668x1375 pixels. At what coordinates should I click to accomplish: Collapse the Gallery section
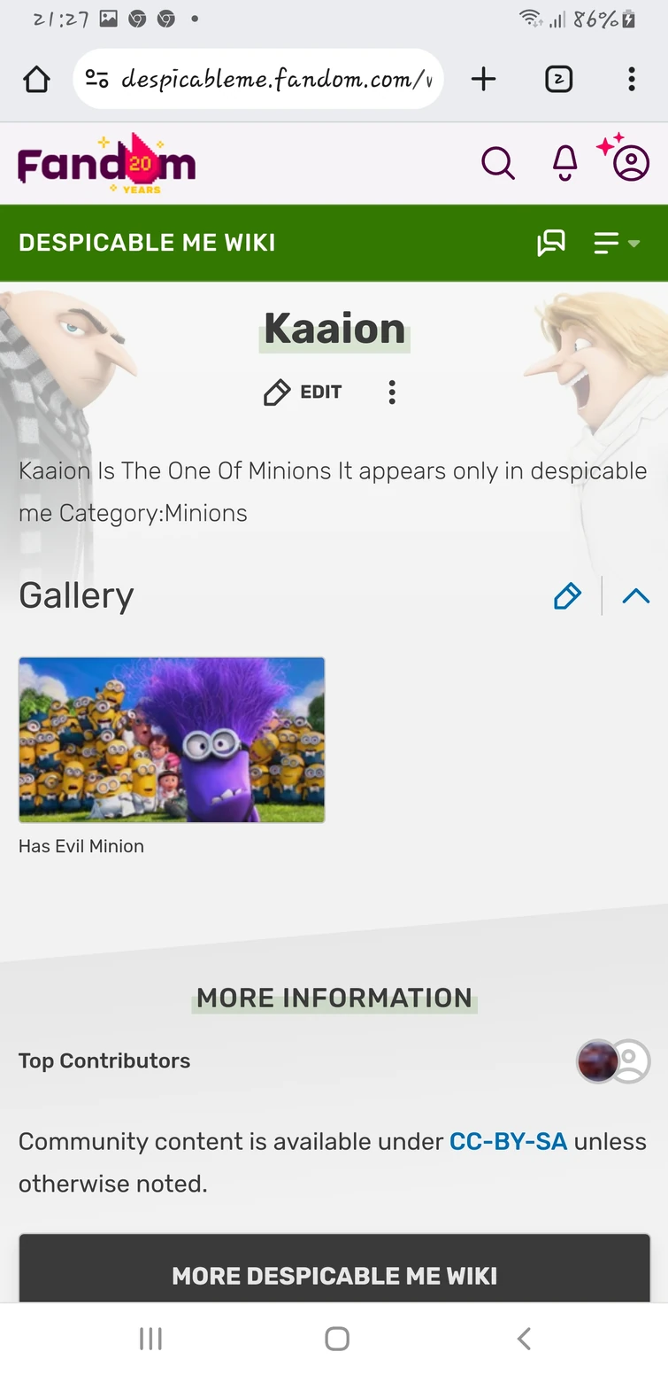pyautogui.click(x=636, y=596)
